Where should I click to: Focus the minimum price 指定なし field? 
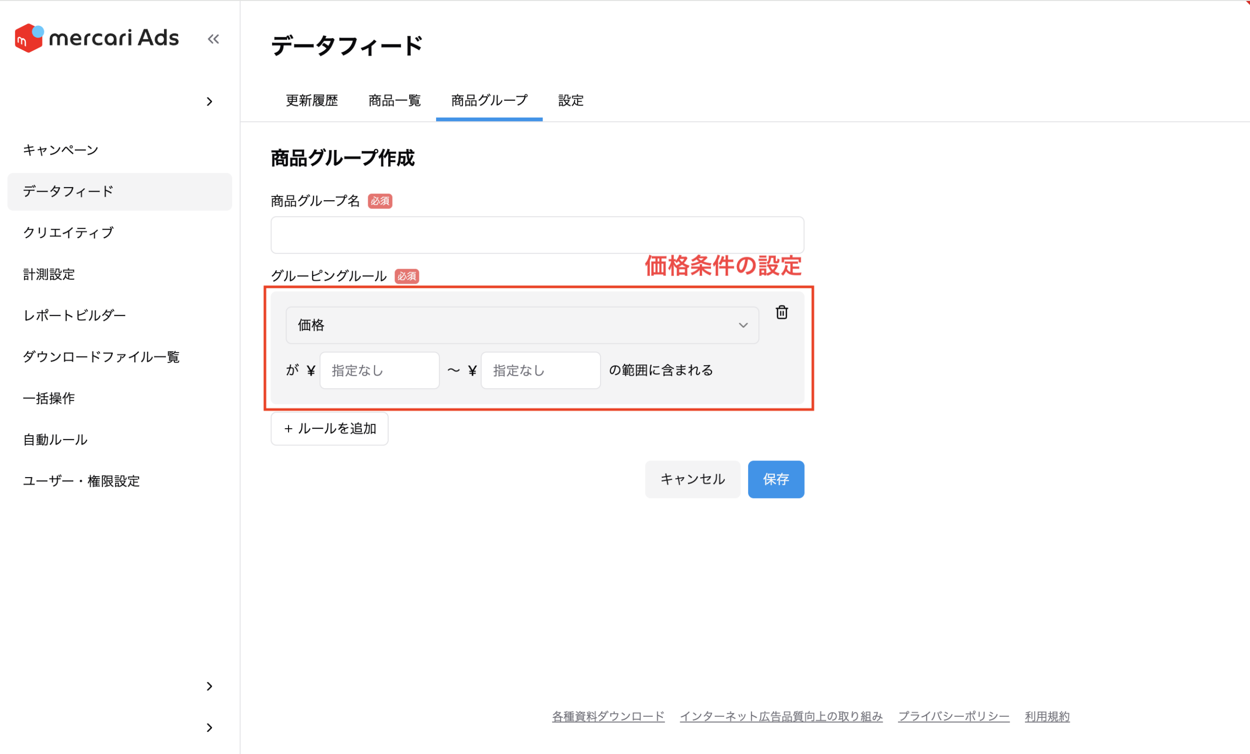(x=379, y=370)
